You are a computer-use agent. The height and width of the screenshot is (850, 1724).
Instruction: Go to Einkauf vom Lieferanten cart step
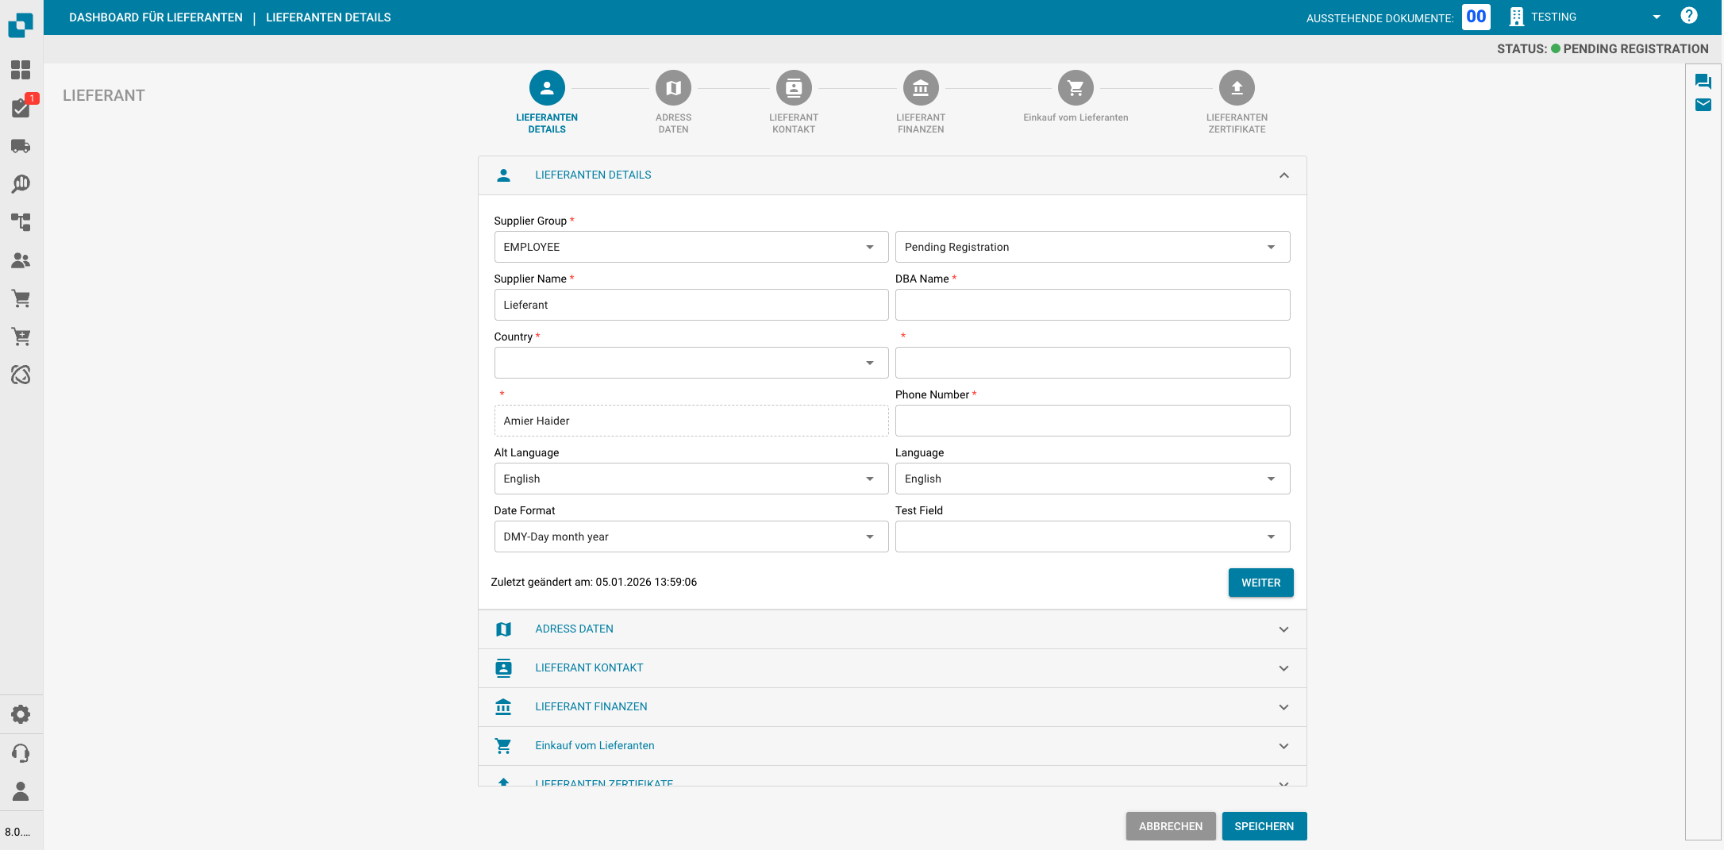tap(1075, 88)
